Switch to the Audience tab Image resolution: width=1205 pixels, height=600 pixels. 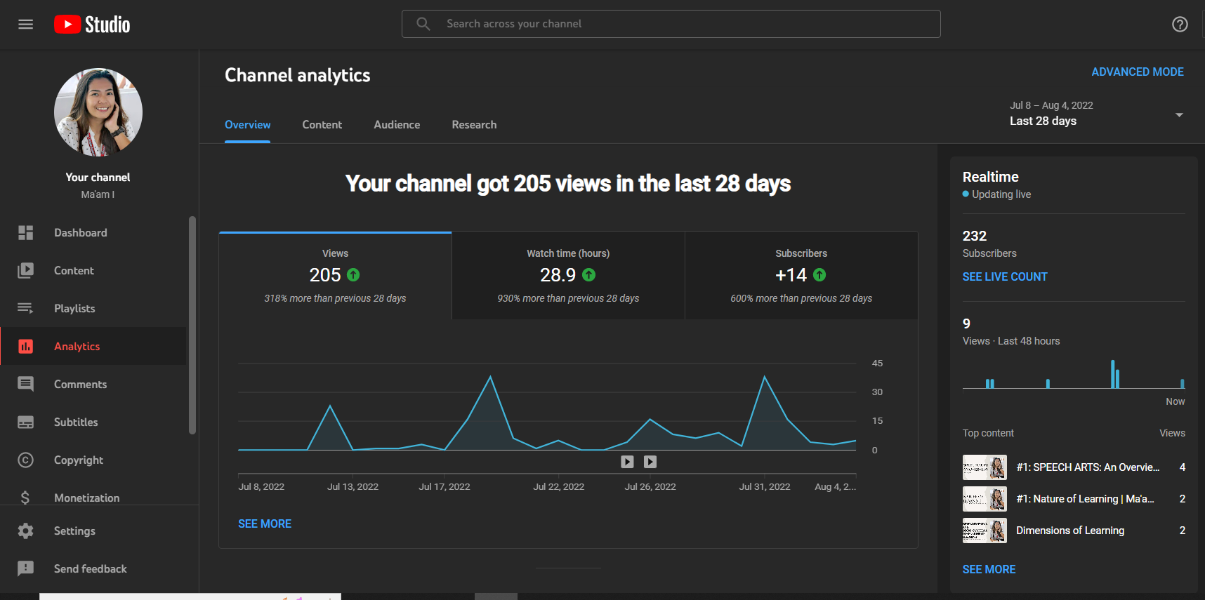tap(397, 125)
